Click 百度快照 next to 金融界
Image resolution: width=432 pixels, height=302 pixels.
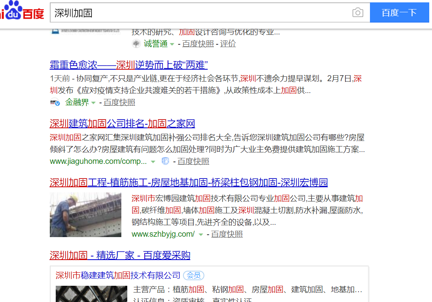(x=119, y=103)
